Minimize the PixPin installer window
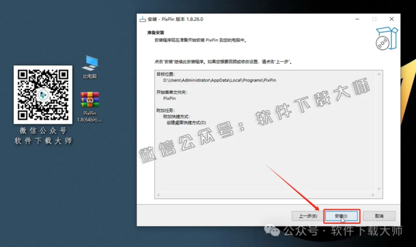Screen dimensions: 416x247 coord(357,19)
